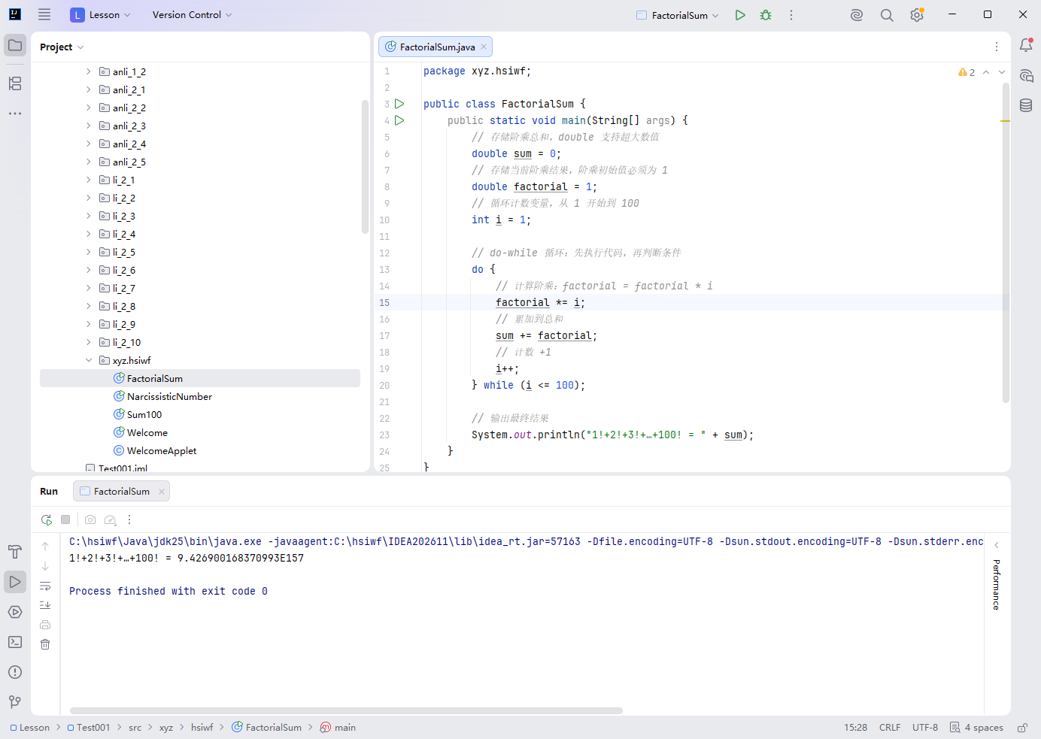Click yellow warning stripe marker
Viewport: 1041px width, 739px height.
[x=1006, y=121]
